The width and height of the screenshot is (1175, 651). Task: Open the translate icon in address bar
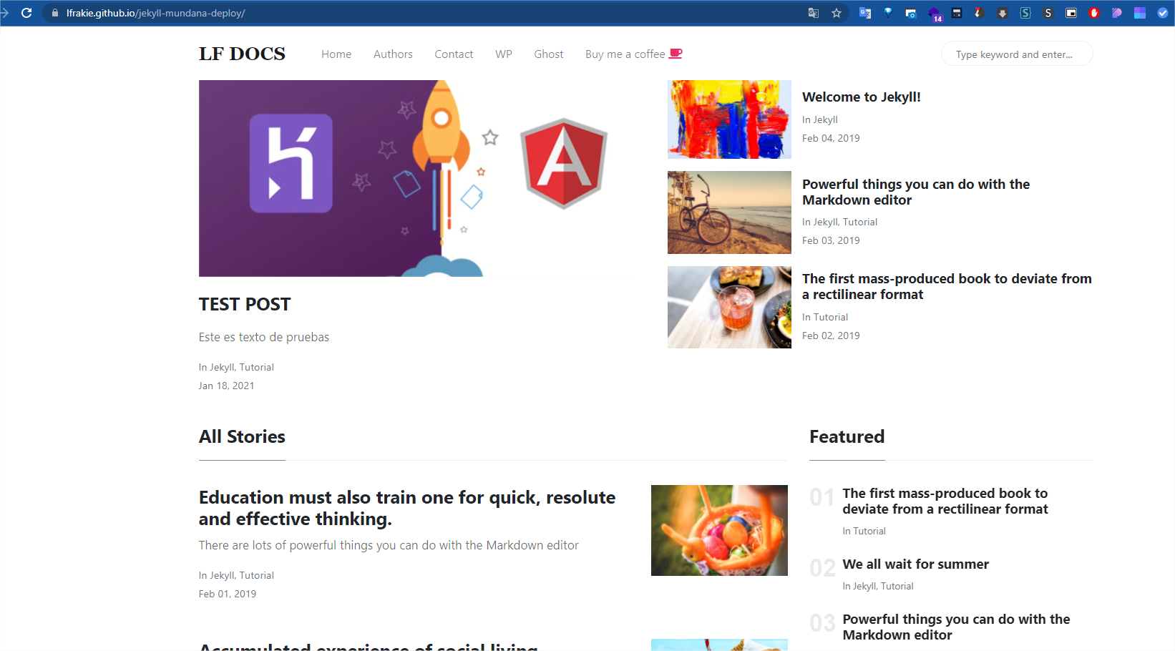813,13
